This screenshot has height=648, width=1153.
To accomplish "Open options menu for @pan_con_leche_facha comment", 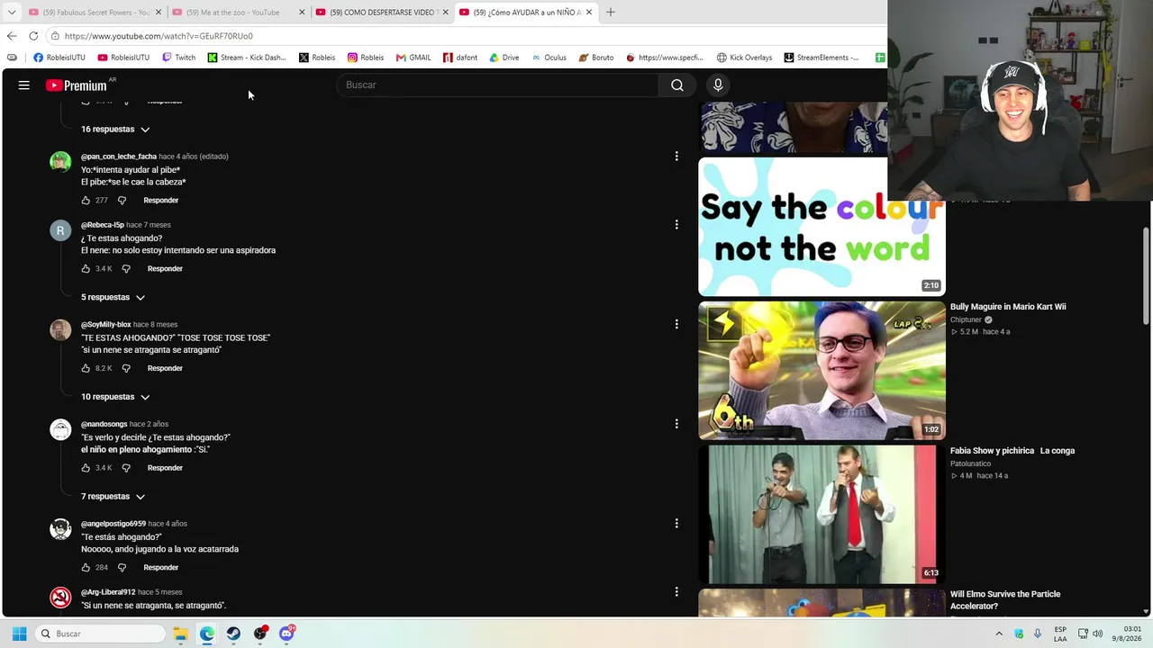I will (676, 157).
